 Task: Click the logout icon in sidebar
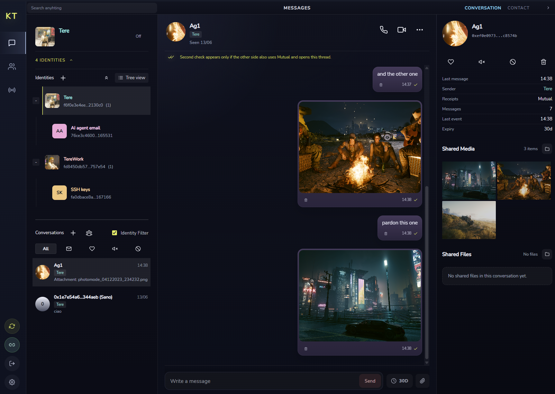12,364
